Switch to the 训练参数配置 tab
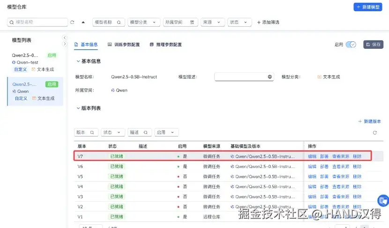The width and height of the screenshot is (389, 228). click(x=124, y=45)
